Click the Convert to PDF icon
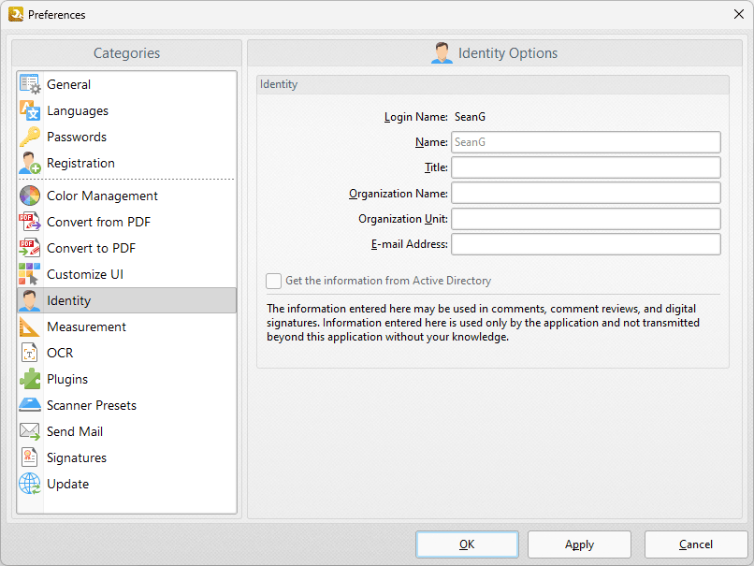The image size is (754, 566). [x=30, y=248]
